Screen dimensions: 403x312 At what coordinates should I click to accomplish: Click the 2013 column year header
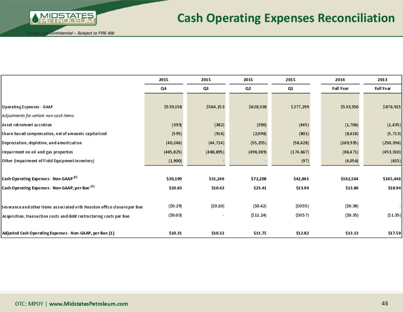[382, 80]
